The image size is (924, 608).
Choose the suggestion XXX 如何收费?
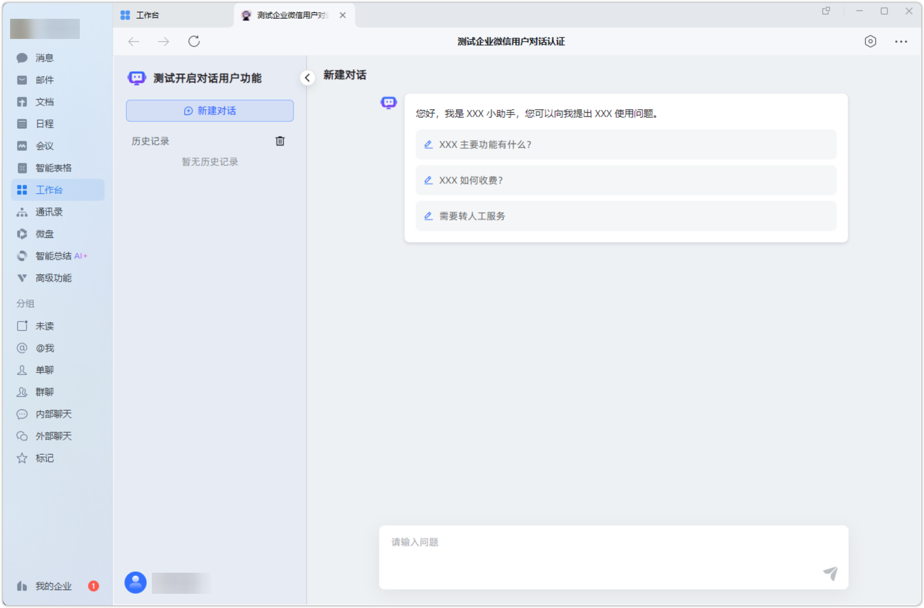625,180
